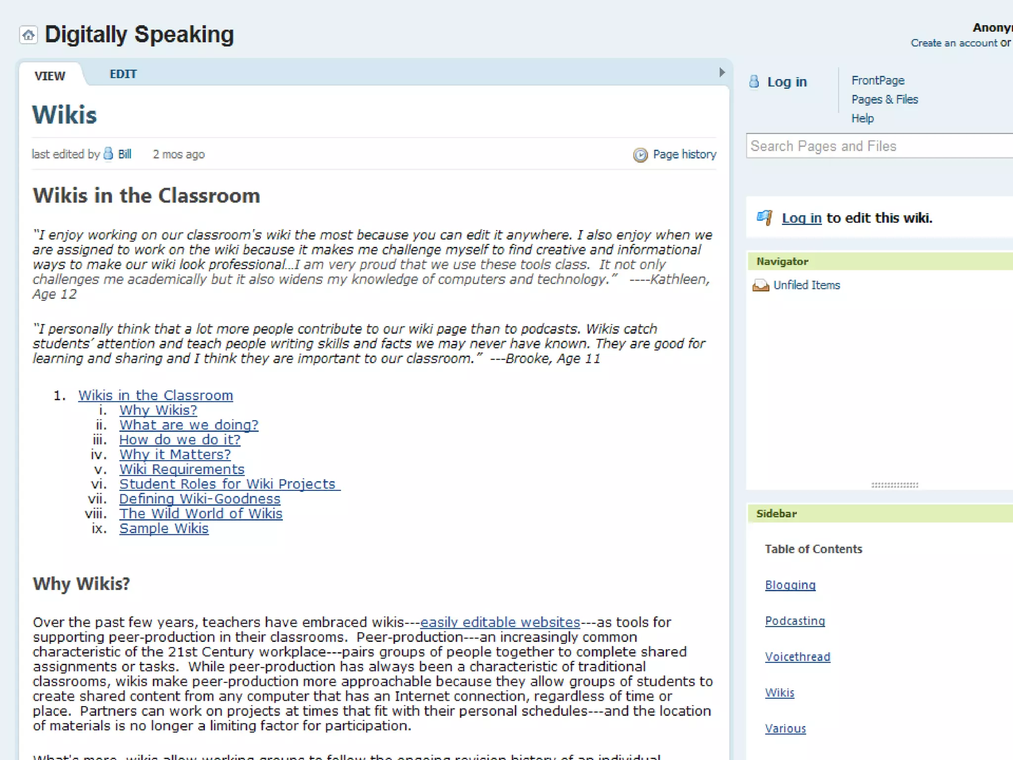Screen dimensions: 1013x760
Task: Click the home icon beside Digitally Speaking
Action: [x=28, y=35]
